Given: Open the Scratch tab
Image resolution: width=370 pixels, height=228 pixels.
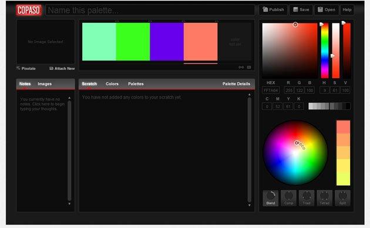Looking at the screenshot, I should pyautogui.click(x=89, y=84).
